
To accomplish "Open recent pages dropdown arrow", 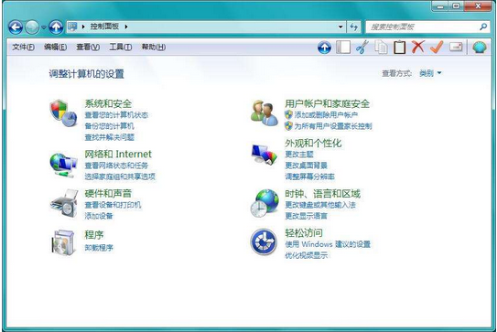I will pyautogui.click(x=44, y=27).
